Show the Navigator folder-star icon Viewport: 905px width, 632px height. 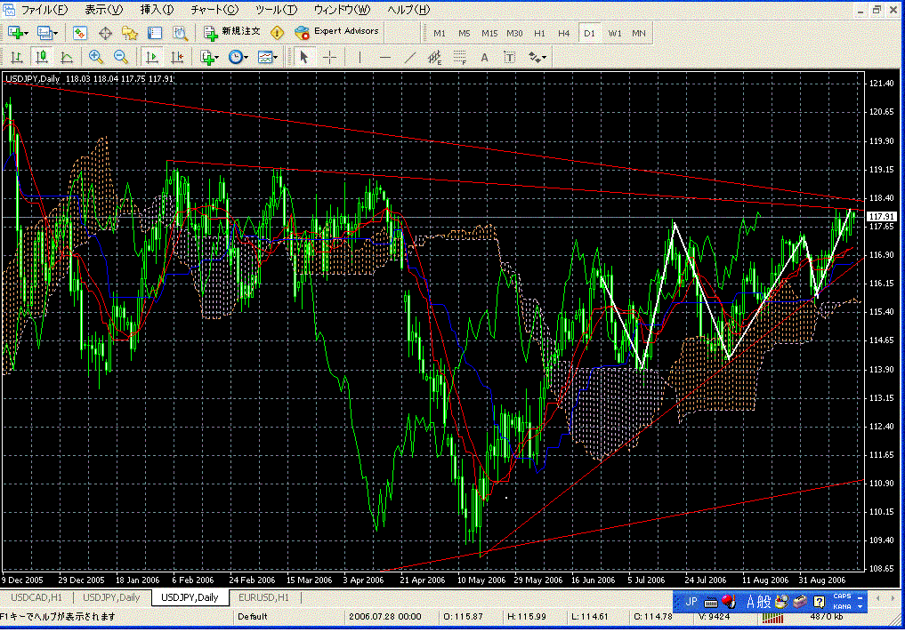pyautogui.click(x=130, y=33)
